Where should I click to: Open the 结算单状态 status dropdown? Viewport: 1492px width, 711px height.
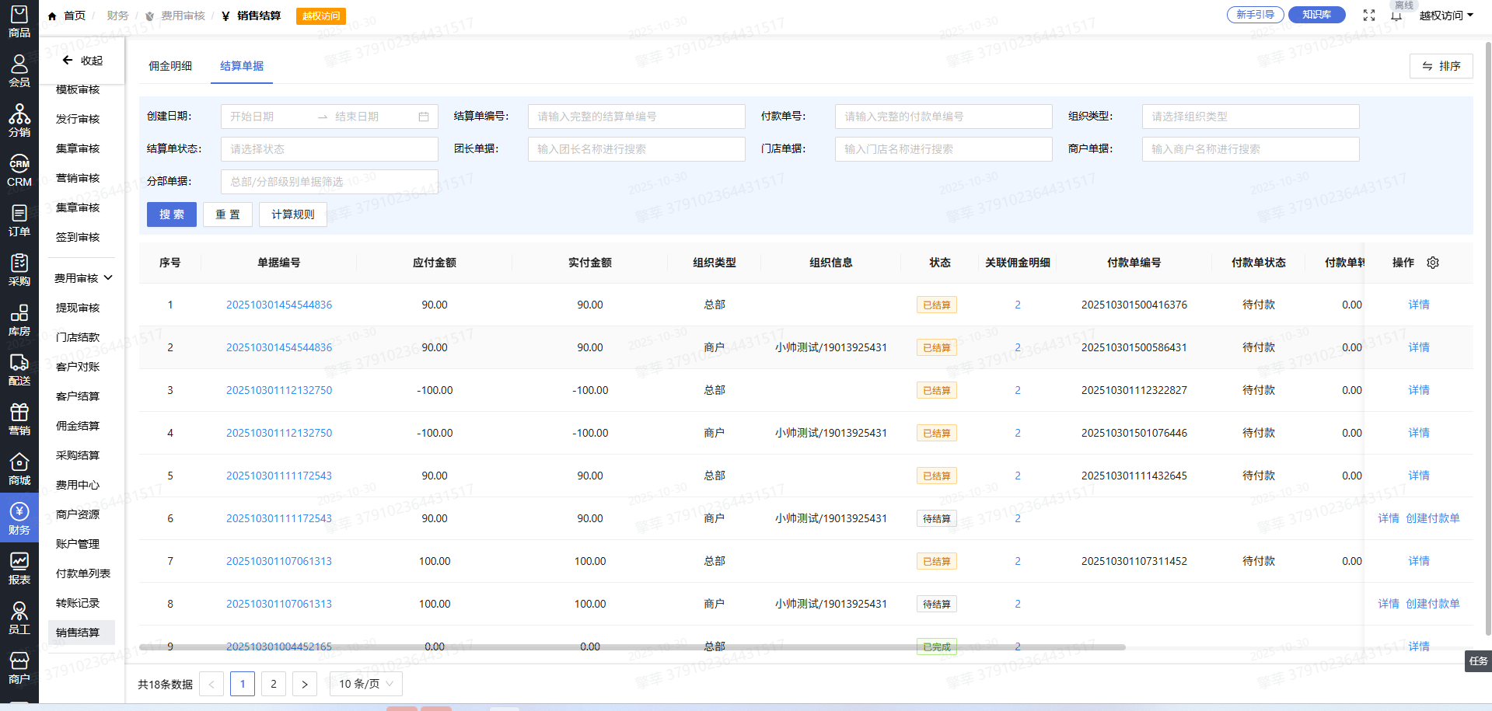(x=329, y=149)
